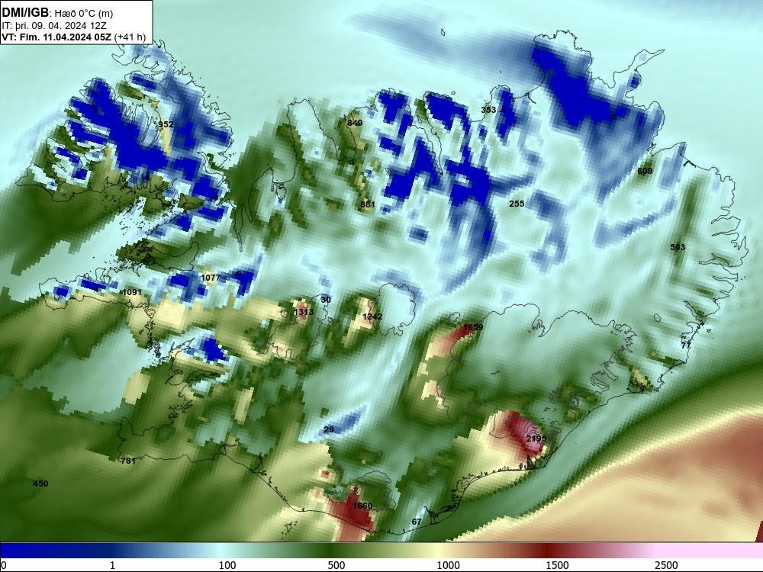Click the 500 tick label on the color scale

(336, 565)
